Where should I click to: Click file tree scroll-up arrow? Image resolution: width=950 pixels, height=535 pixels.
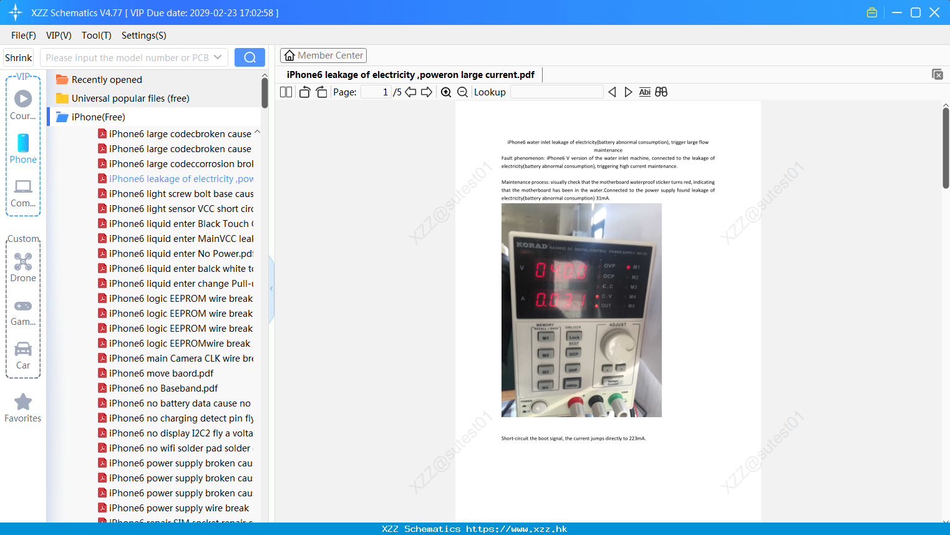tap(264, 75)
